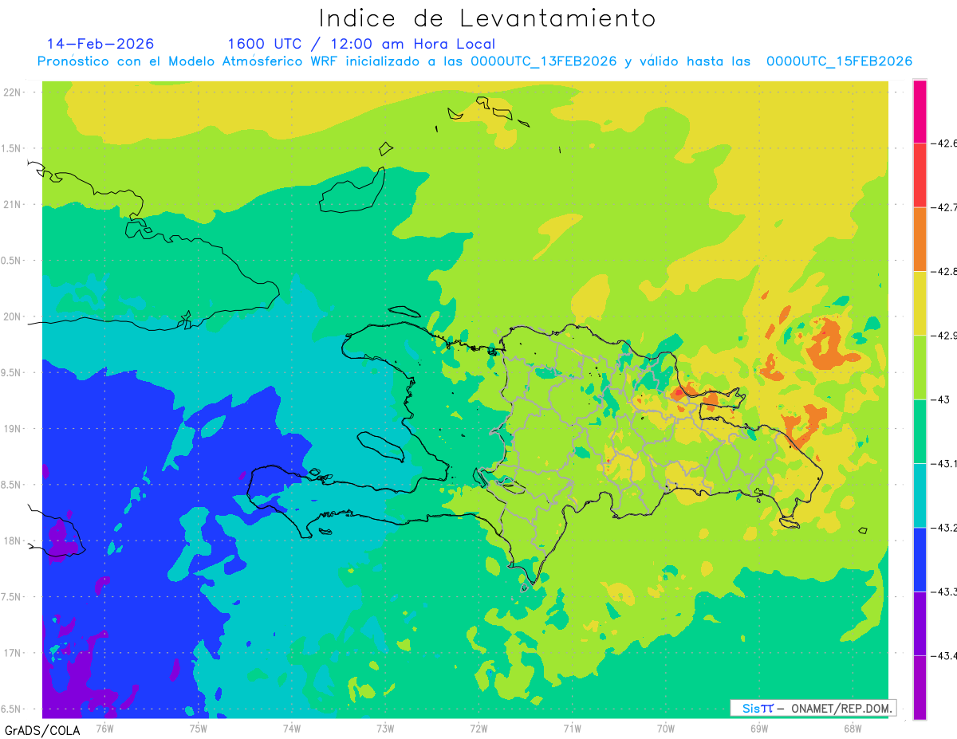Screen dimensions: 957x739
Task: Click the "75W" longitude label
Action: click(198, 729)
